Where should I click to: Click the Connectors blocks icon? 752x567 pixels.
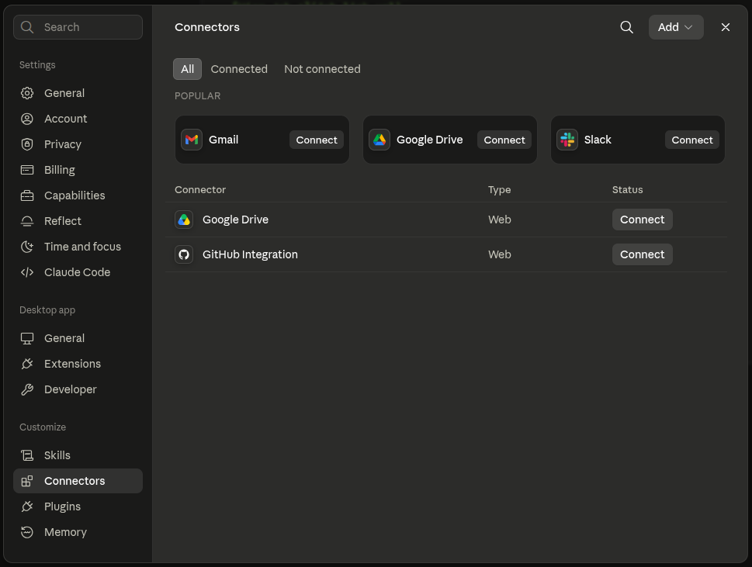coord(27,481)
